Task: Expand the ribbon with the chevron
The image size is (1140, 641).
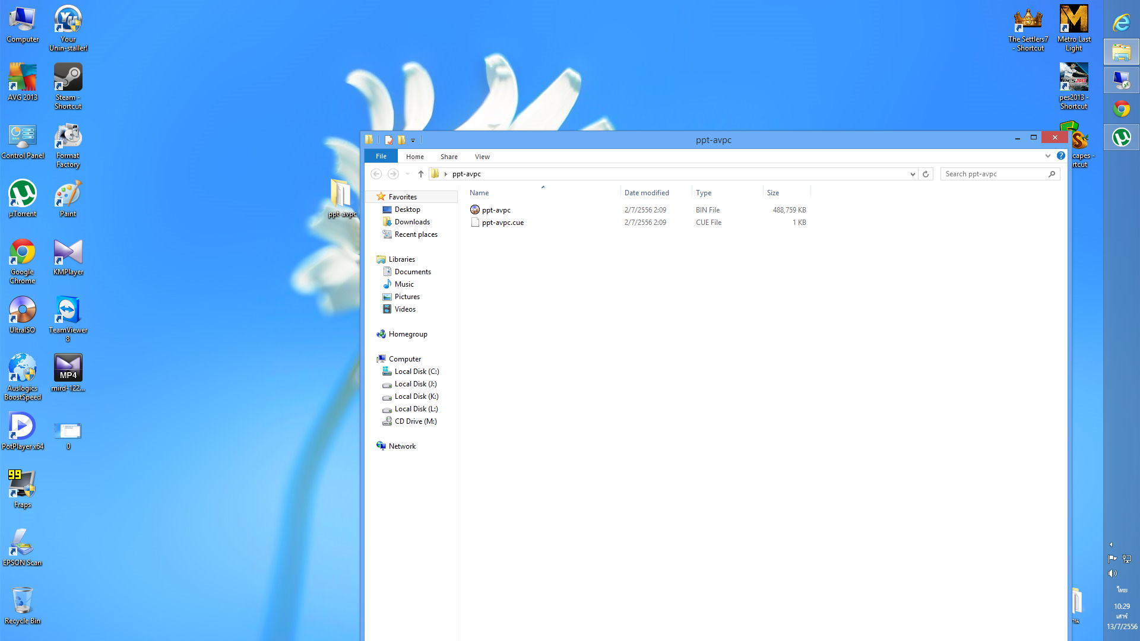Action: [x=1047, y=156]
